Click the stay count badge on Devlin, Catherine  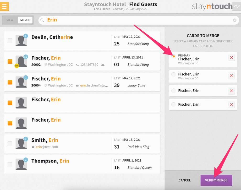click(x=26, y=36)
